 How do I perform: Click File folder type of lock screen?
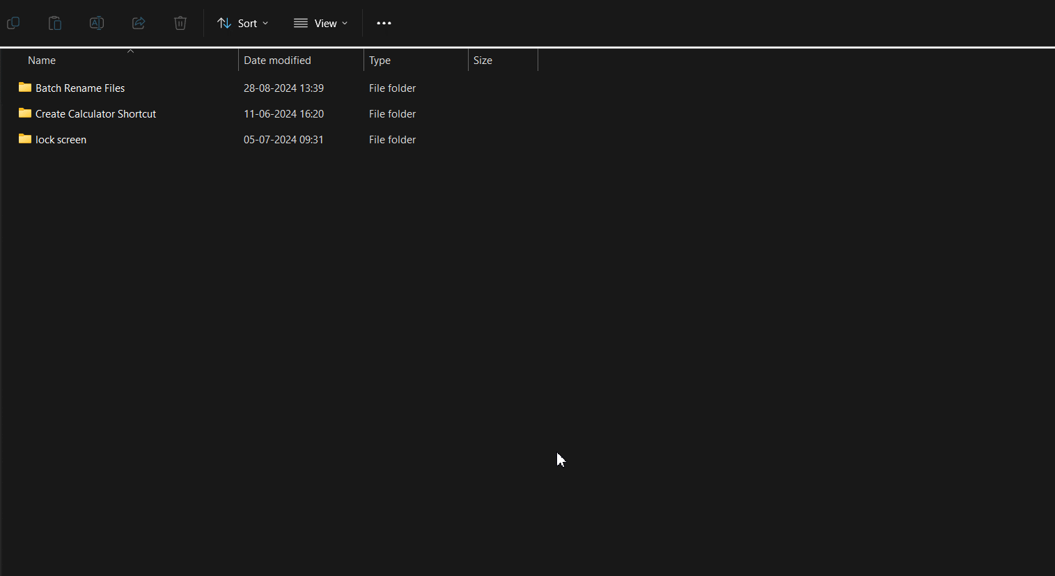392,140
